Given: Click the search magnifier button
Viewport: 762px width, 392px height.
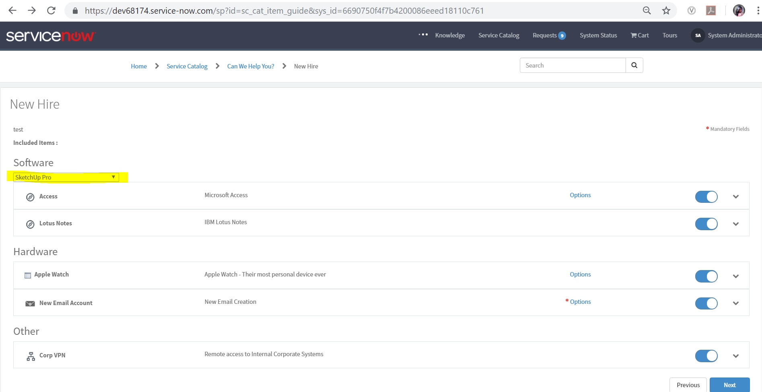Looking at the screenshot, I should point(634,65).
